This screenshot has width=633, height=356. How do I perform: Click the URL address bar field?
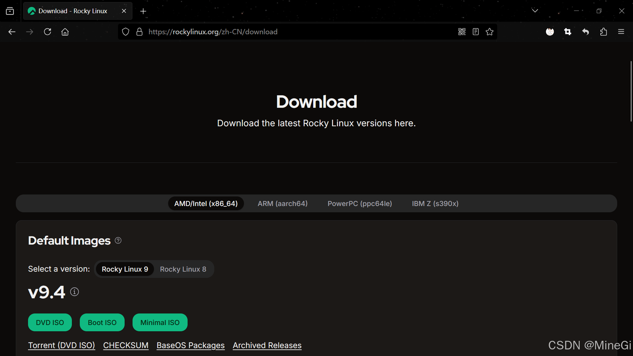(x=297, y=32)
